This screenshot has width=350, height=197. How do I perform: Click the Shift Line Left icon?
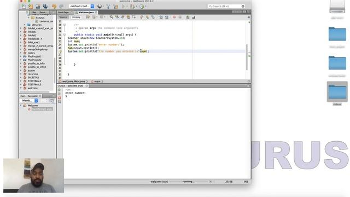click(161, 17)
